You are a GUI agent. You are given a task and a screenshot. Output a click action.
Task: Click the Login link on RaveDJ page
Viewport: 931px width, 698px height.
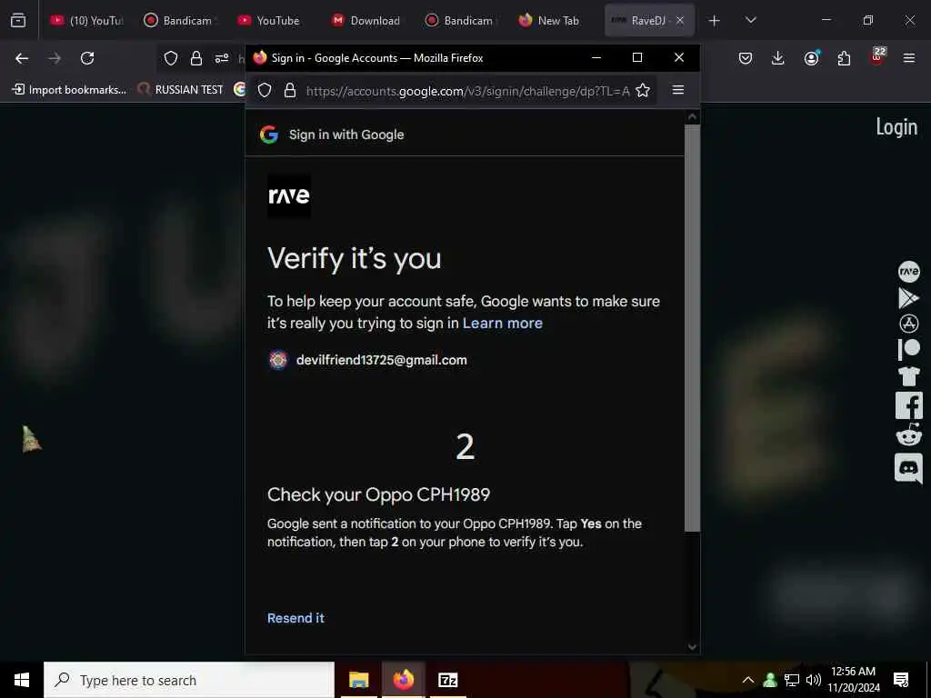[x=896, y=127]
